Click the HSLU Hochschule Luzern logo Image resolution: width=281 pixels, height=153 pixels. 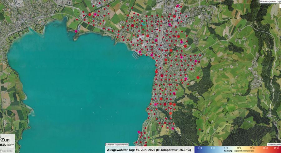point(7,145)
